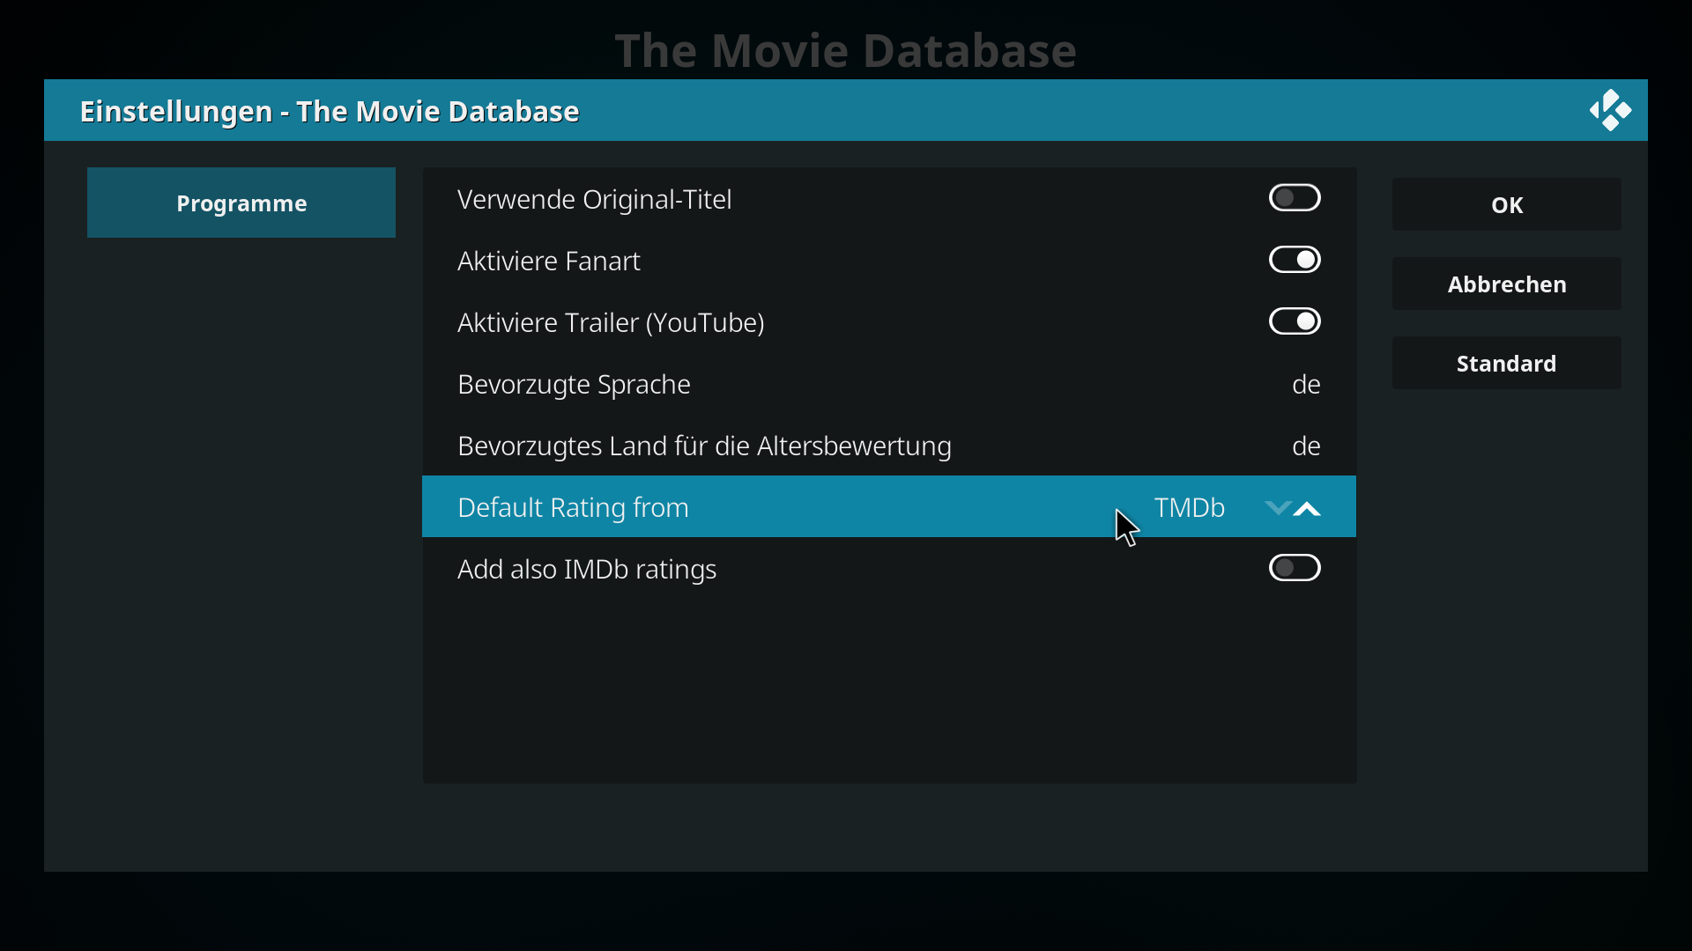Click up arrow for Default Rating from
This screenshot has height=951, width=1692.
[1308, 508]
